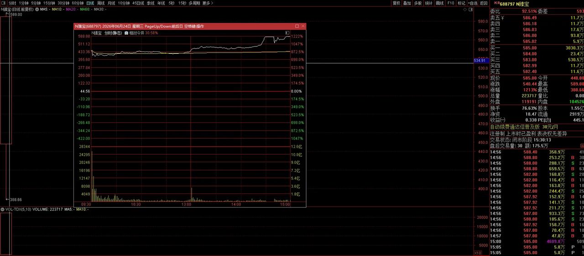Open the VOL-TDX indicator settings dropdown
Screen dimensions: 584x256
click(2, 209)
